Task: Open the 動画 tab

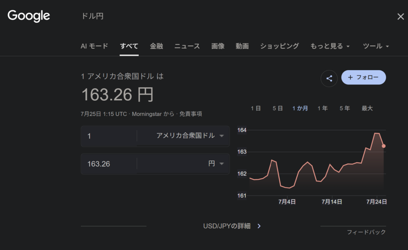Action: pyautogui.click(x=242, y=46)
